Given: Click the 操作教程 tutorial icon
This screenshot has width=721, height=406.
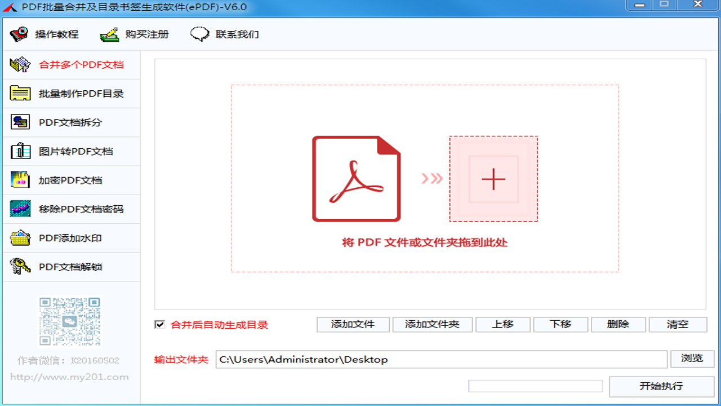Looking at the screenshot, I should 19,34.
